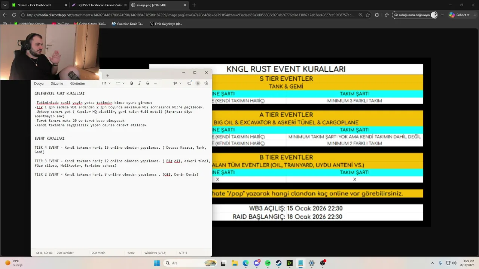Open Notepad feedback megaphone icon

click(x=189, y=83)
